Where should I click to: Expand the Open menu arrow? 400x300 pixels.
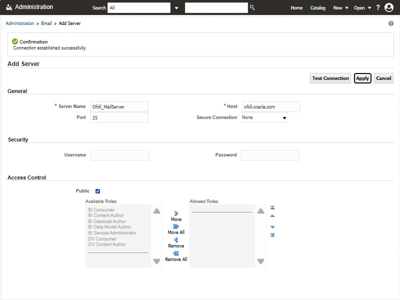(x=369, y=8)
